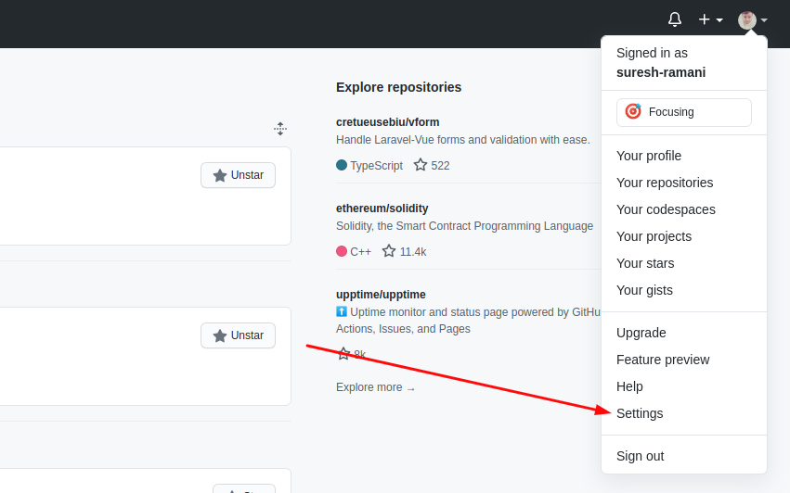
Task: Click the TypeScript language color dot
Action: click(342, 165)
